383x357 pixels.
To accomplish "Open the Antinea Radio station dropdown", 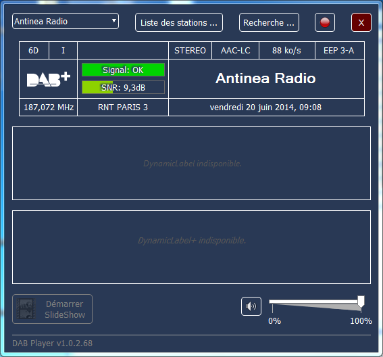I will pyautogui.click(x=66, y=21).
